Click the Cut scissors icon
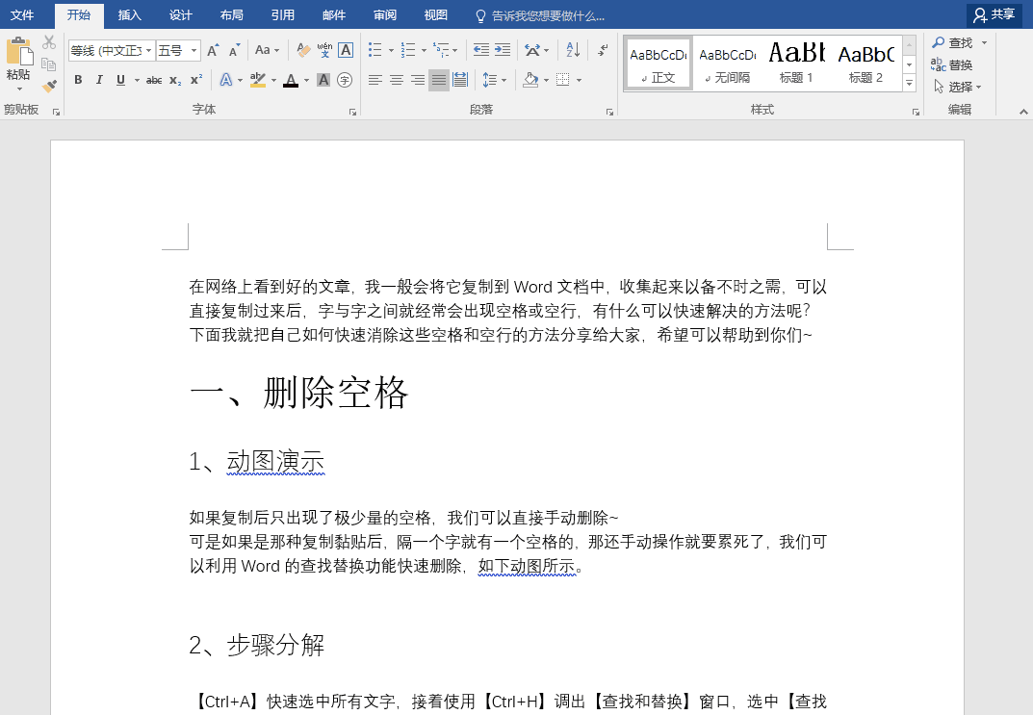Image resolution: width=1033 pixels, height=715 pixels. click(49, 42)
